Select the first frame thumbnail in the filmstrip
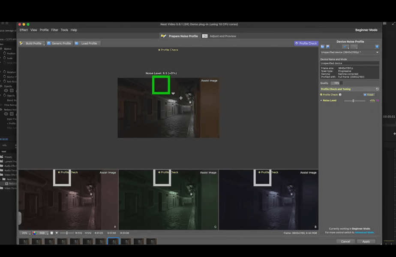 point(24,241)
